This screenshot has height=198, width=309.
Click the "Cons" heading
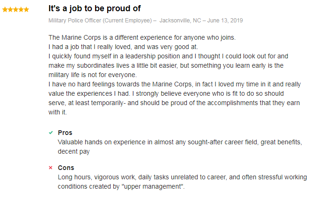66,168
